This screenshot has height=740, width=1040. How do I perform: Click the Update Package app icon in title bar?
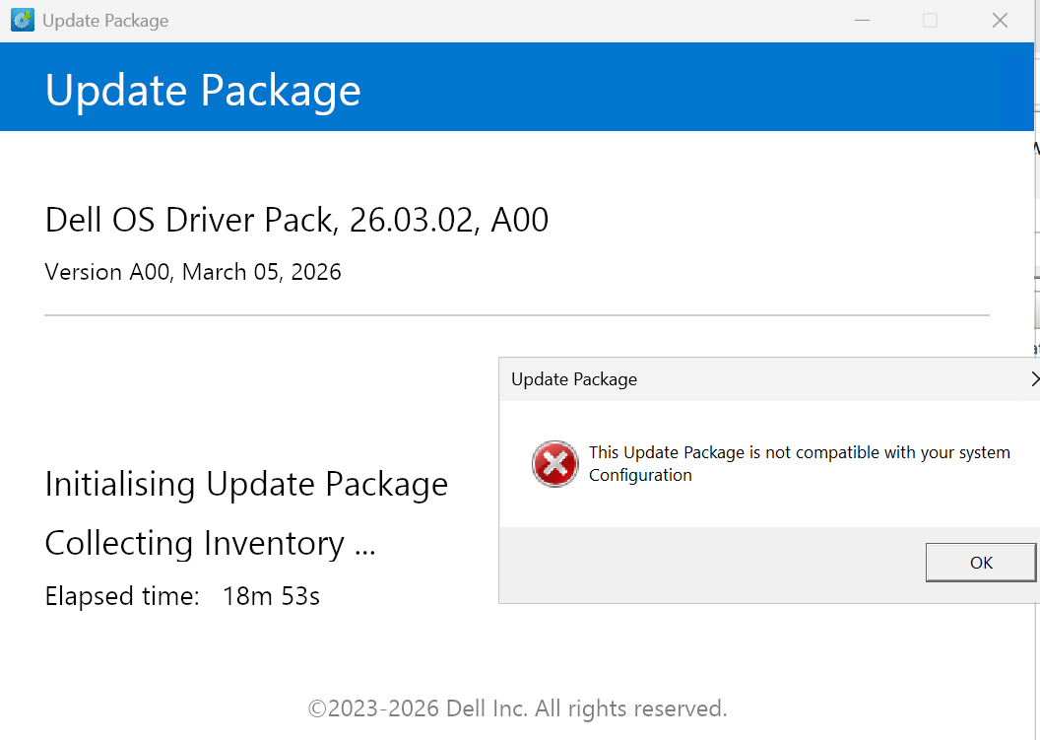[23, 20]
